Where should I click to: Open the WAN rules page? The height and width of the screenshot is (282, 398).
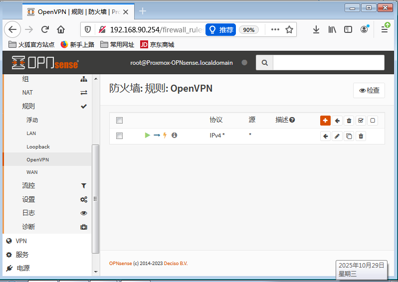pos(32,172)
